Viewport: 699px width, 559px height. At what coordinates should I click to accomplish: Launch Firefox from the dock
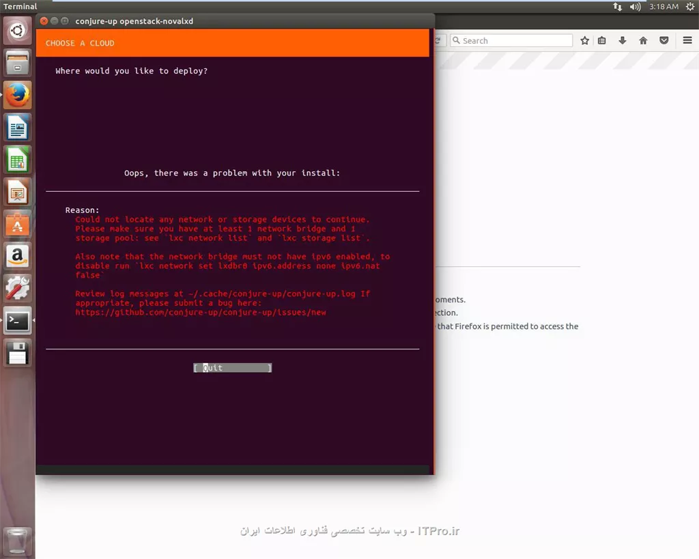coord(17,95)
